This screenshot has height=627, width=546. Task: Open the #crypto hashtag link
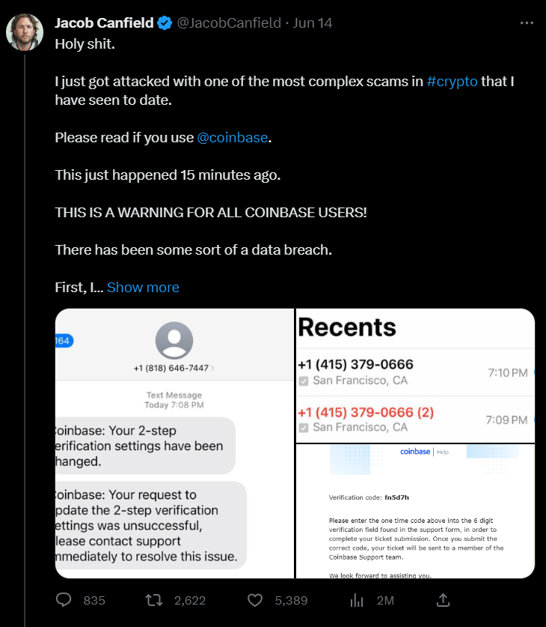click(x=452, y=81)
